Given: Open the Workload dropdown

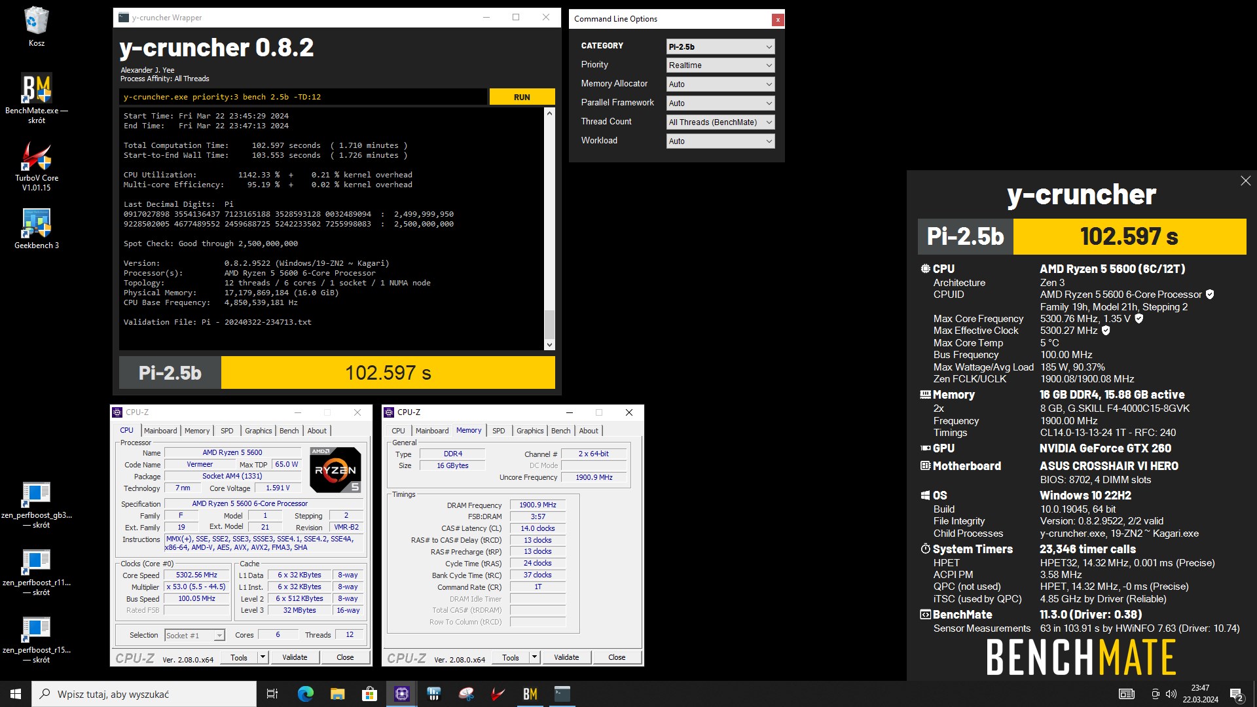Looking at the screenshot, I should (720, 141).
